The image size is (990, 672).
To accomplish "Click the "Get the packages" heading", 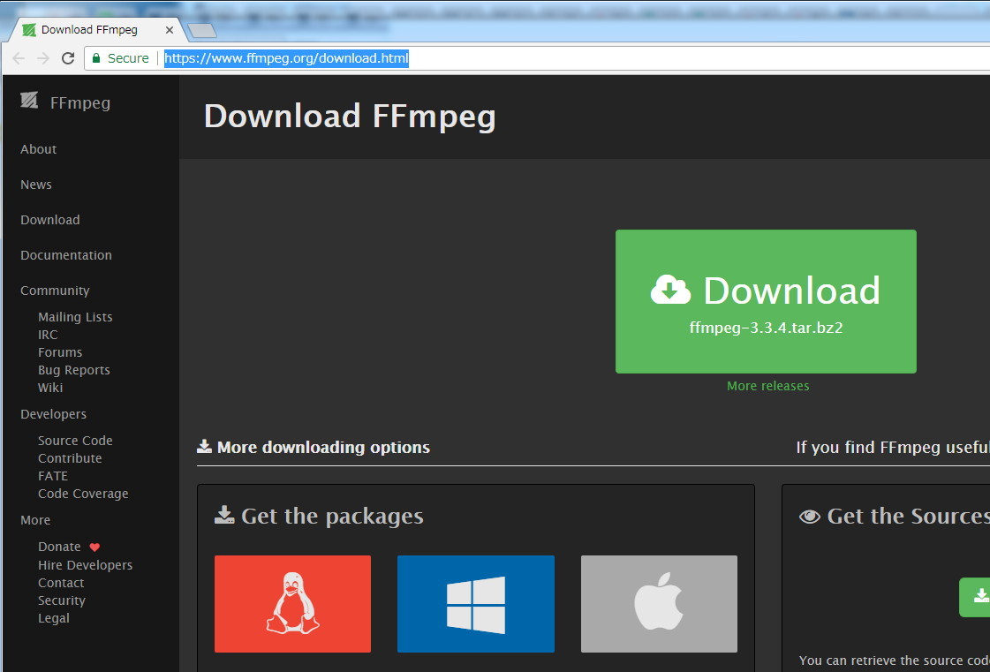I will pos(332,516).
